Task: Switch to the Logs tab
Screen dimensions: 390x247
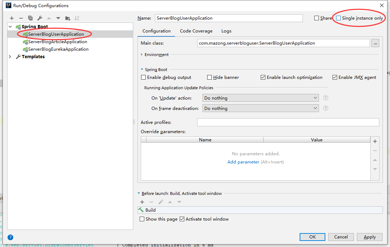Action: pyautogui.click(x=226, y=31)
